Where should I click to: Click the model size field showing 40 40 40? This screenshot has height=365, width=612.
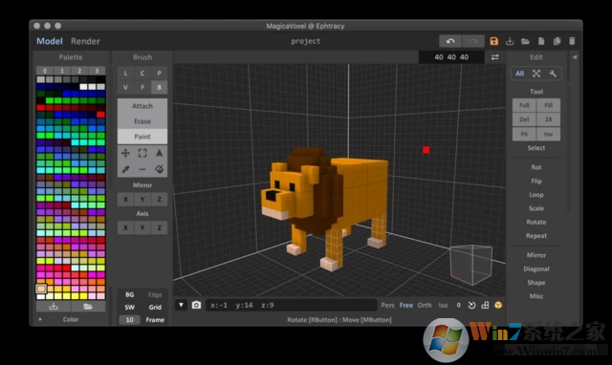tap(451, 57)
